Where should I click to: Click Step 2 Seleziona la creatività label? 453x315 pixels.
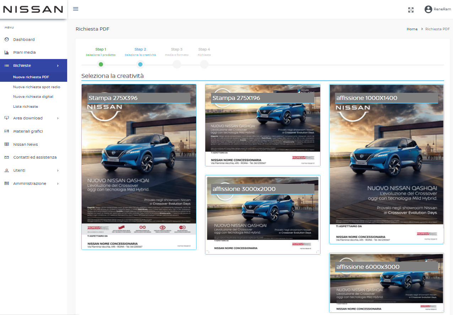pyautogui.click(x=140, y=52)
